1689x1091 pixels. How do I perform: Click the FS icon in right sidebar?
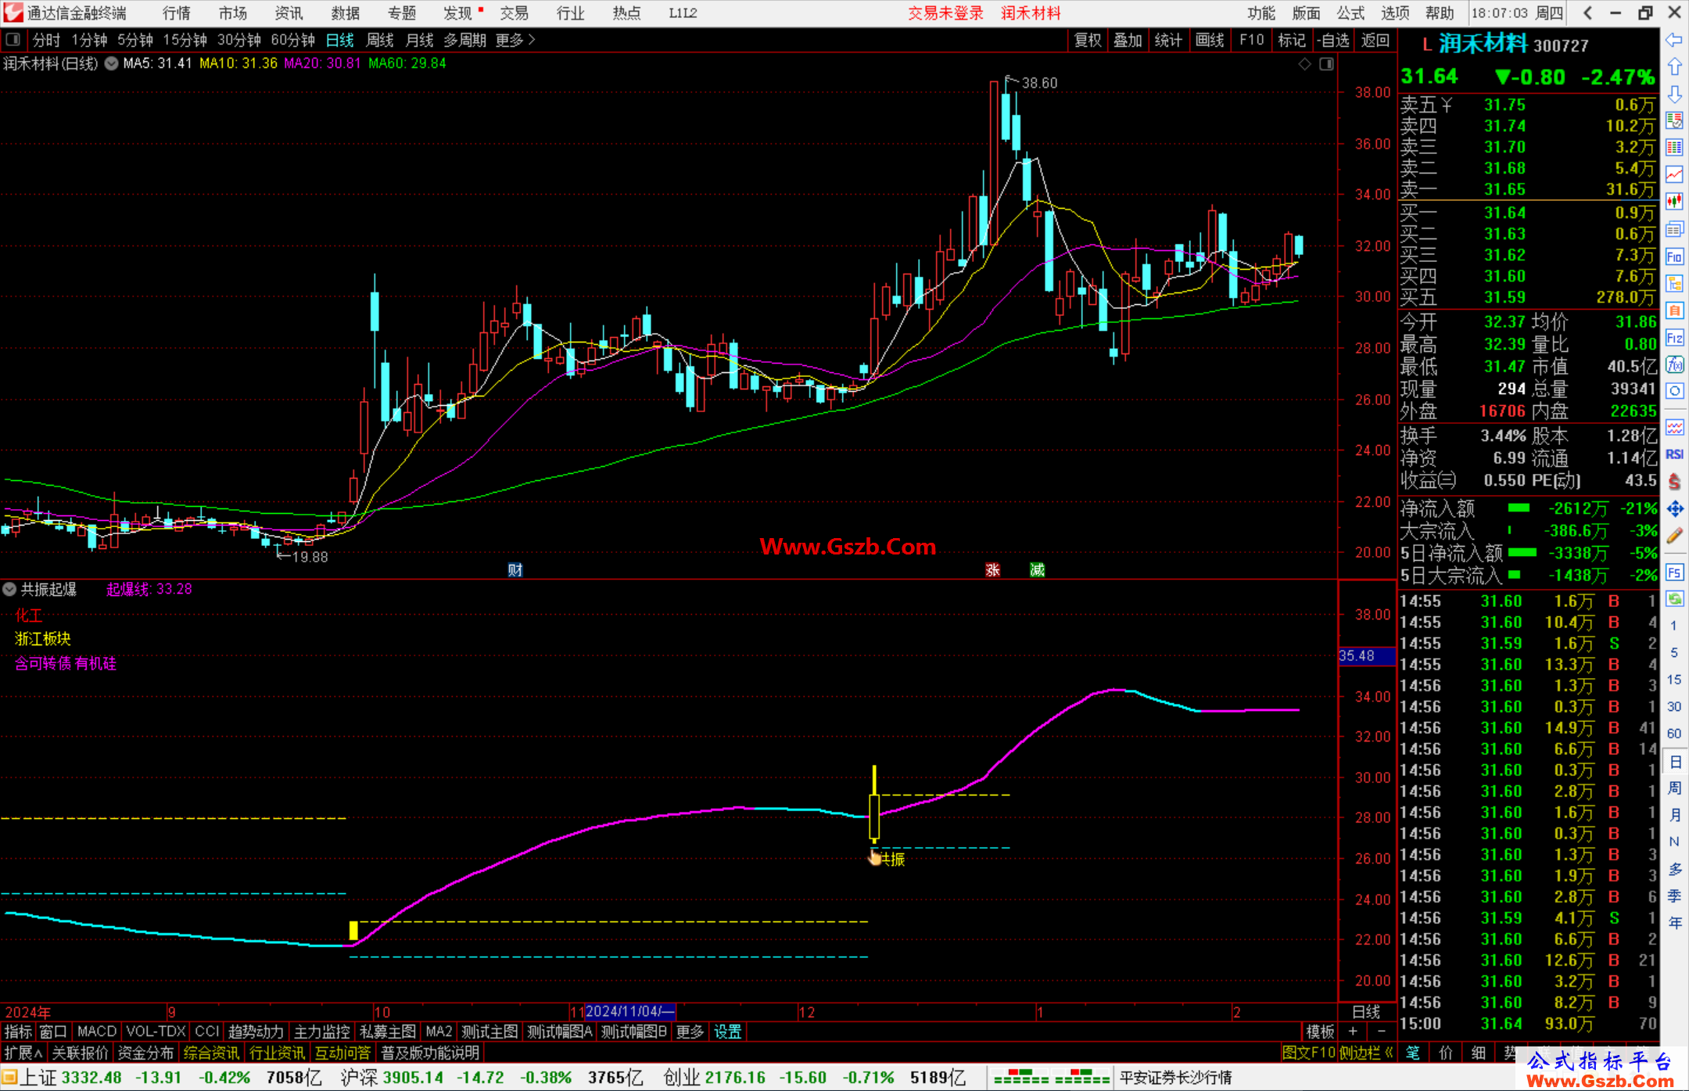pyautogui.click(x=1674, y=572)
